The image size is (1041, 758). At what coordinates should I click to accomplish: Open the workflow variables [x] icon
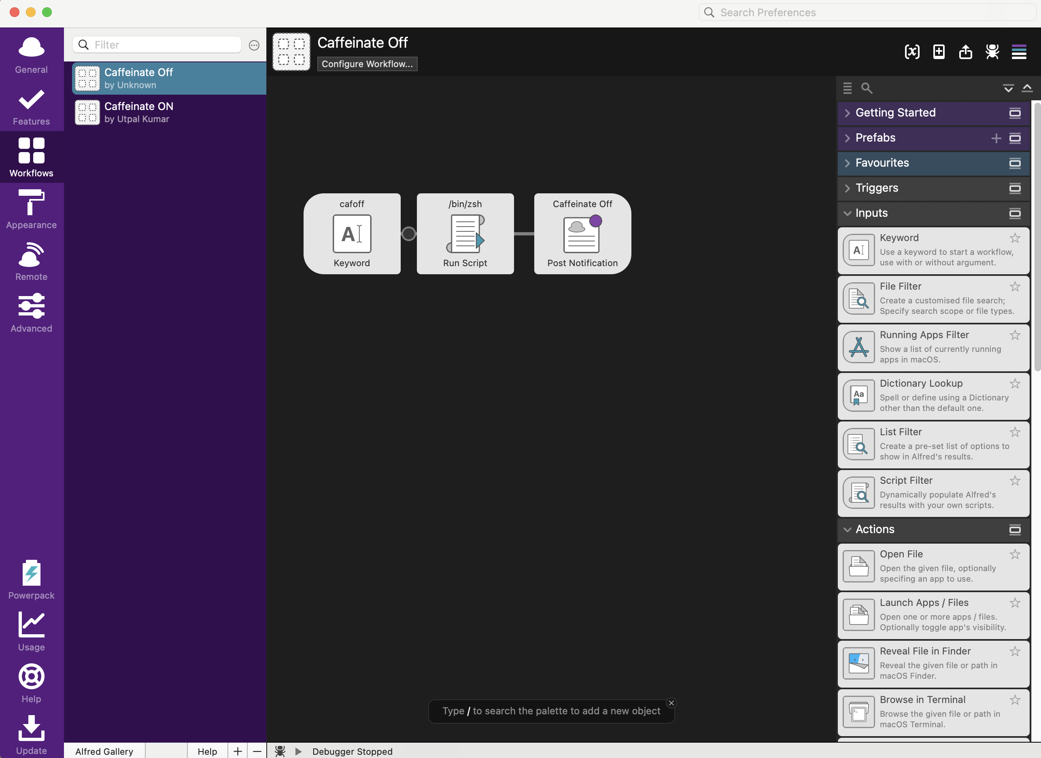(x=912, y=52)
